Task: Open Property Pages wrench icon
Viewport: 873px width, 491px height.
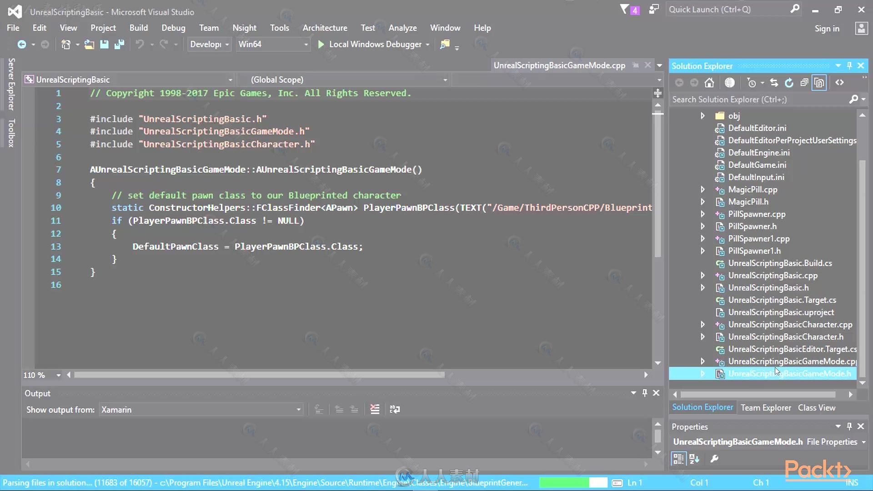Action: pos(714,459)
